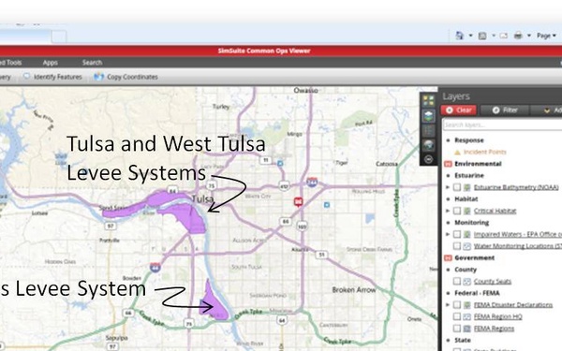Image resolution: width=562 pixels, height=351 pixels.
Task: Click Impaired Waters layer type icon
Action: 467,234
